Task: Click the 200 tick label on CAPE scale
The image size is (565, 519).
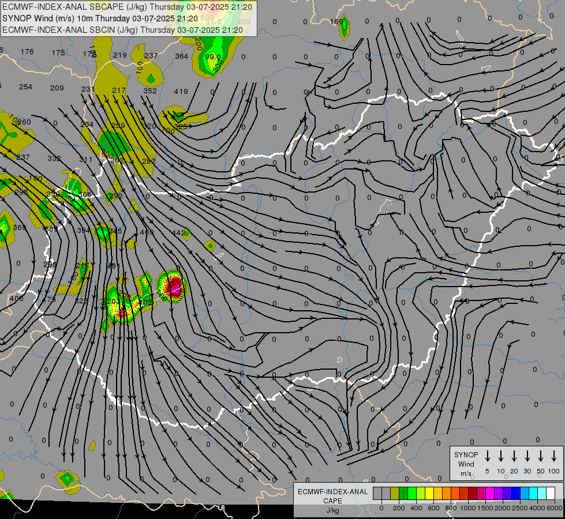Action: click(399, 508)
